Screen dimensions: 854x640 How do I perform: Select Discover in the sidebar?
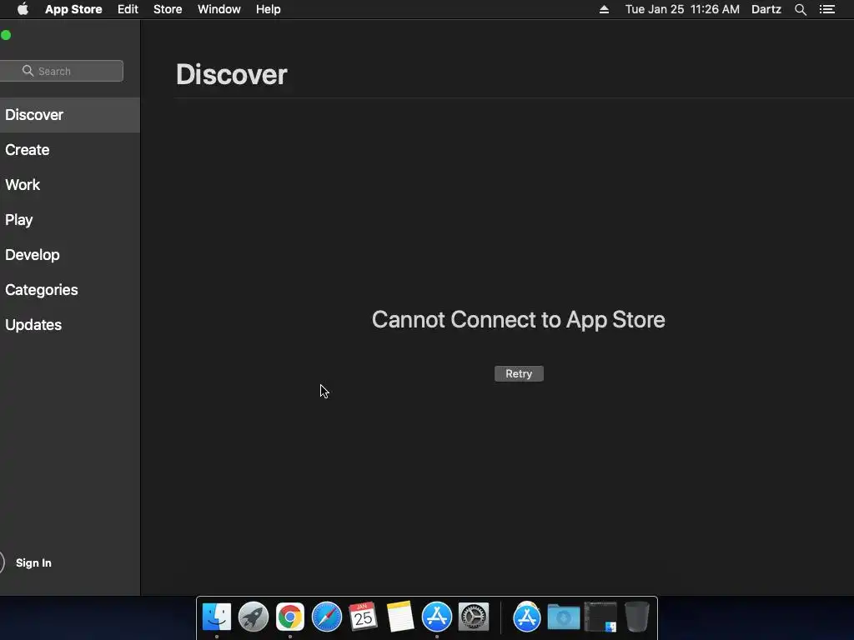(x=70, y=115)
